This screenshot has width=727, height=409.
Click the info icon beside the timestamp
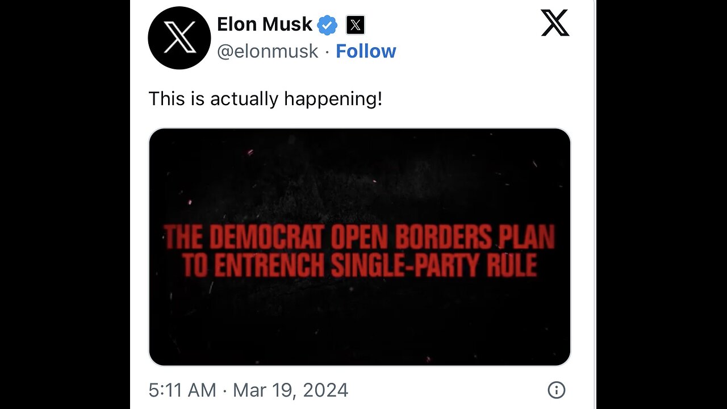pos(555,390)
